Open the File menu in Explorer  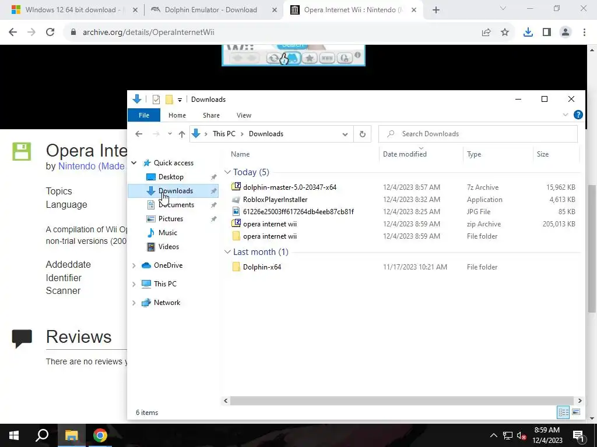[x=144, y=115]
